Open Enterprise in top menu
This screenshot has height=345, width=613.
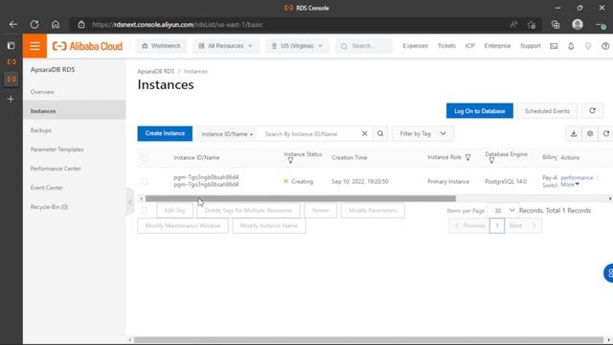[497, 46]
